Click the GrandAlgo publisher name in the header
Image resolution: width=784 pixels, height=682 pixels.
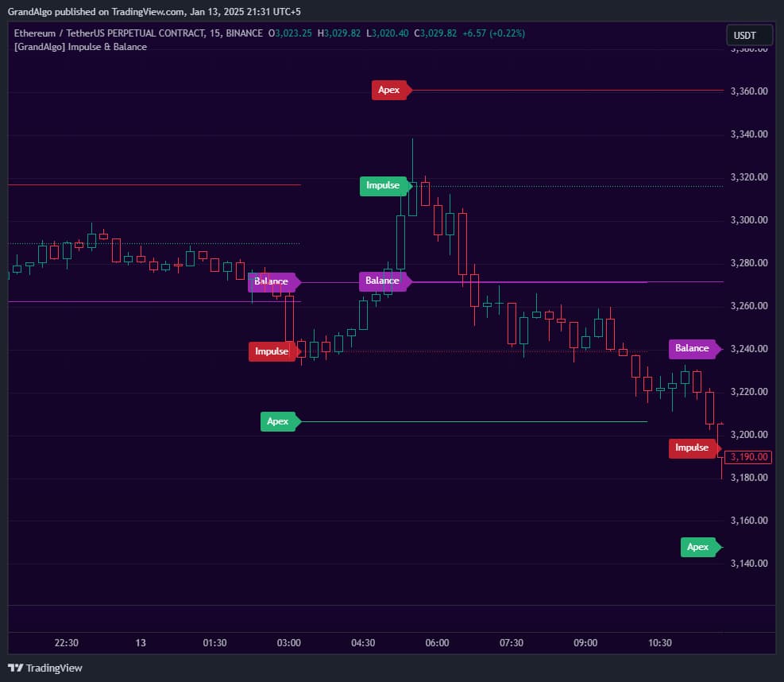[33, 12]
